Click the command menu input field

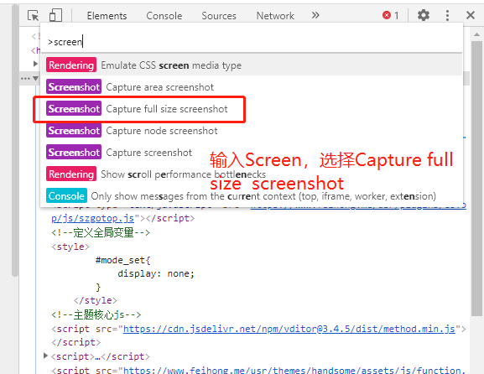(252, 42)
